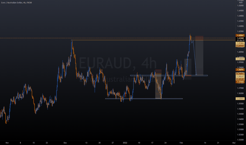Select the 1.57838 orange price tag
The width and height of the screenshot is (246, 145).
tap(240, 82)
